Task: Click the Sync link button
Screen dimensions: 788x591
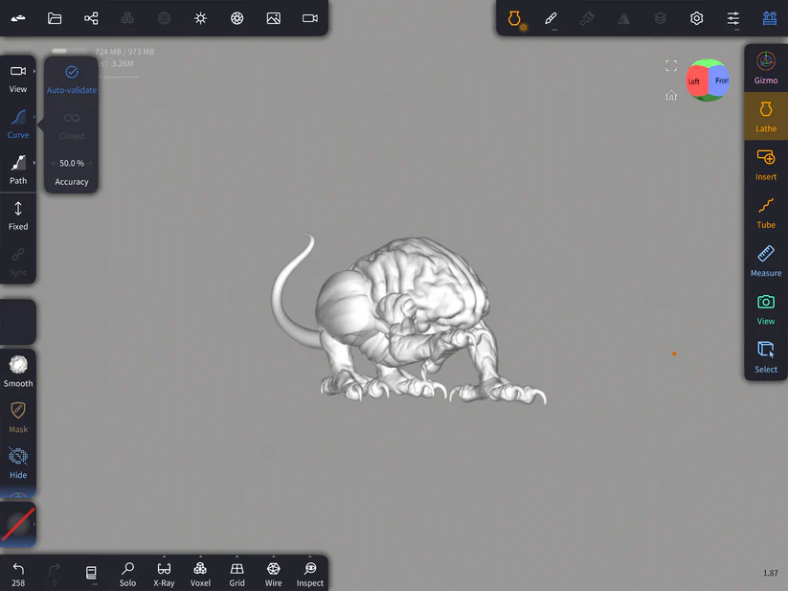Action: 18,261
